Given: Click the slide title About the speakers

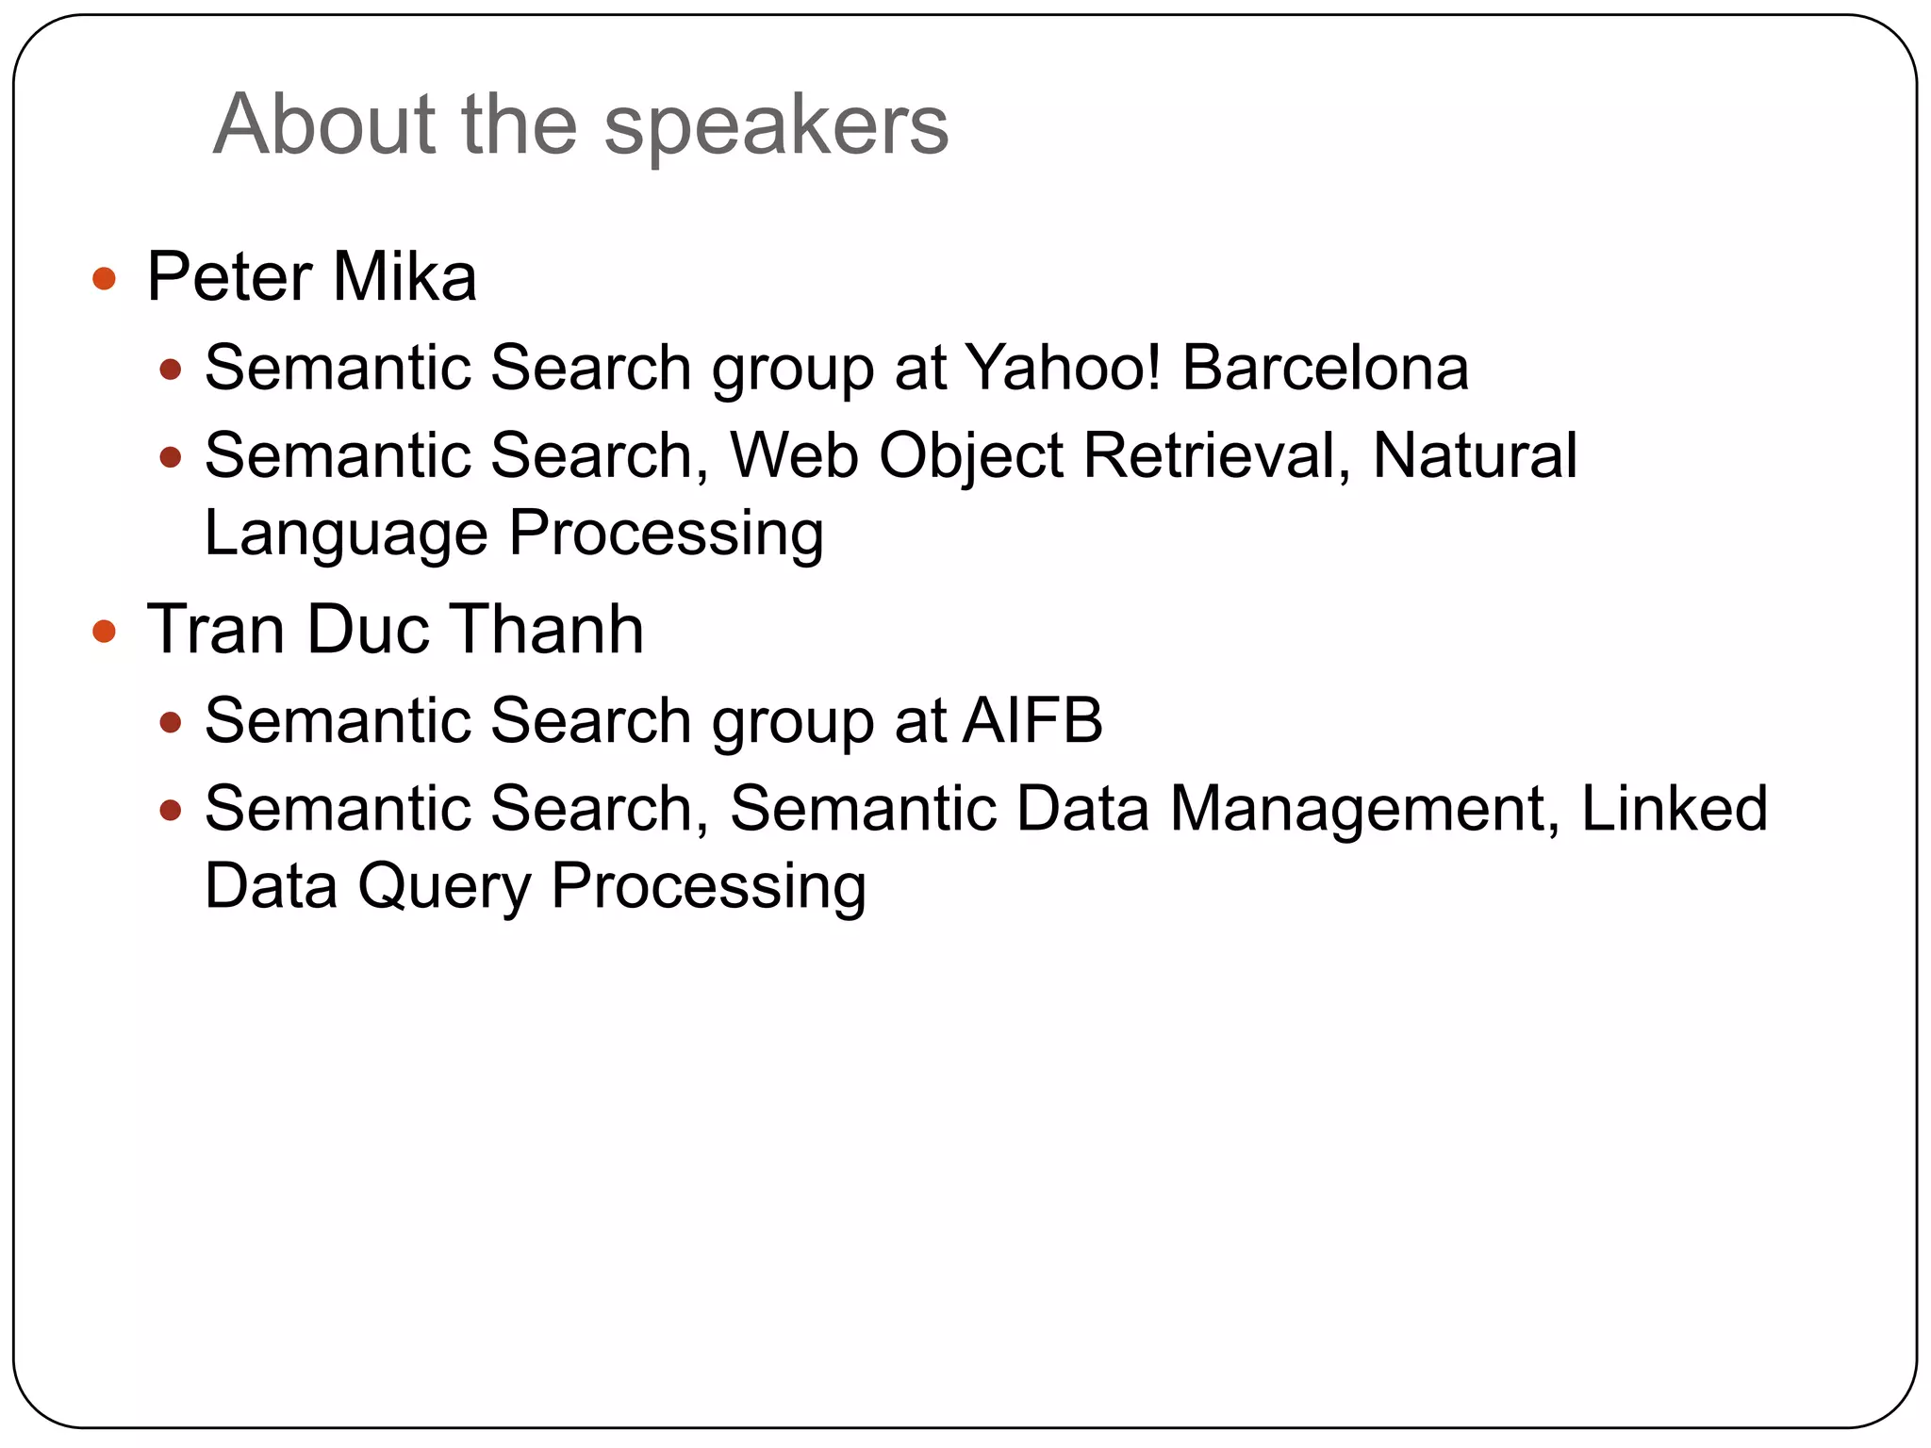Looking at the screenshot, I should point(581,126).
